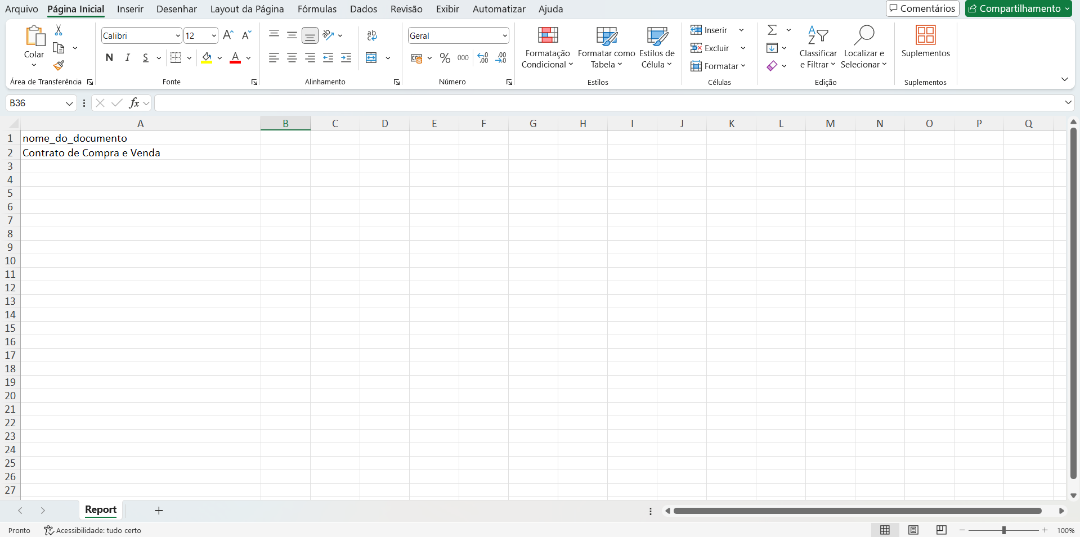Apply yellow fill color swatch

(x=207, y=58)
